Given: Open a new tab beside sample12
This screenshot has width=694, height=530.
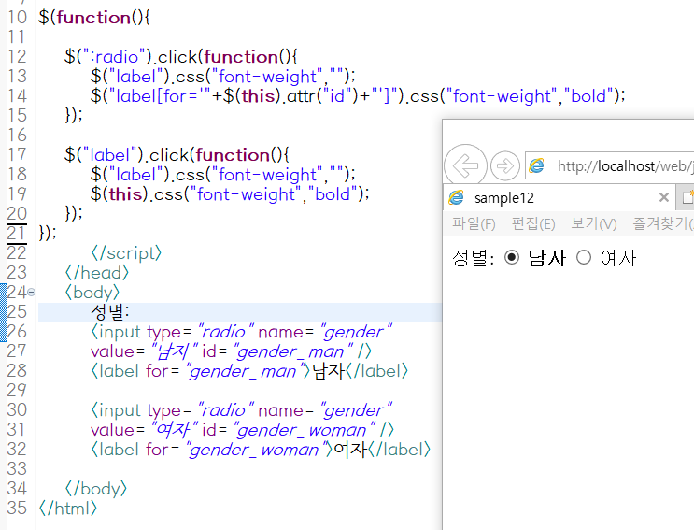Looking at the screenshot, I should click(x=686, y=197).
